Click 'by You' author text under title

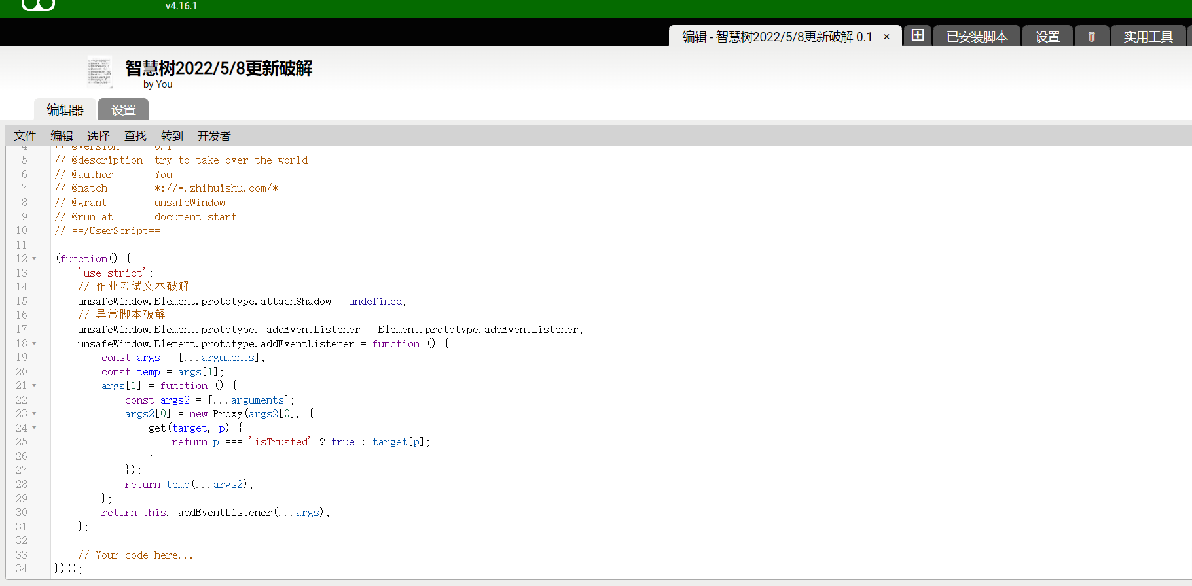(x=158, y=84)
